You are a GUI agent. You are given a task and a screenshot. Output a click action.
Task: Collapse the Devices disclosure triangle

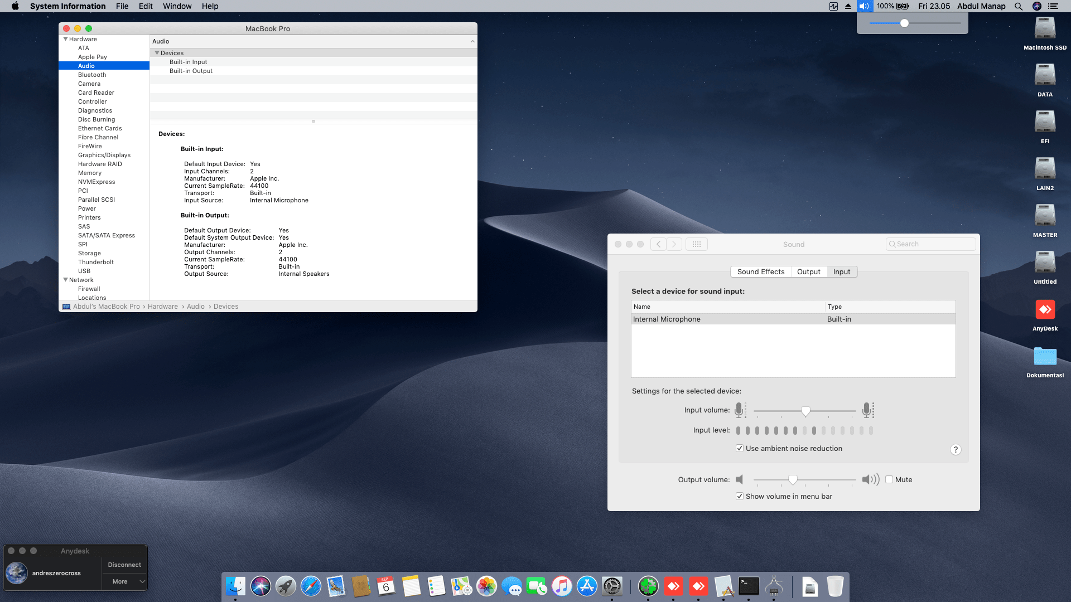(157, 53)
